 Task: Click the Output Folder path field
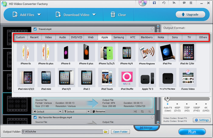(x=62, y=132)
